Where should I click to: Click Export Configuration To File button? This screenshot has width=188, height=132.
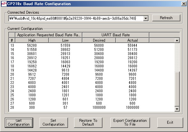130,122
